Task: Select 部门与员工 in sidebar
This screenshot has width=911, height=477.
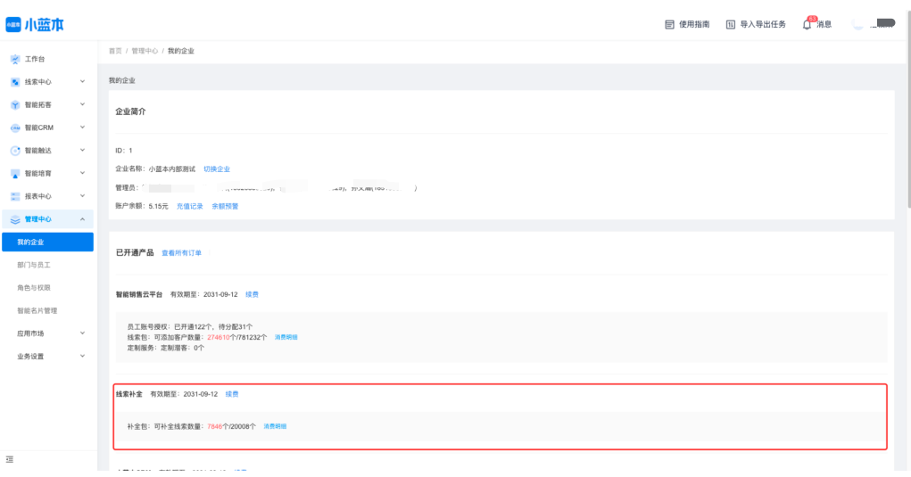Action: [34, 265]
